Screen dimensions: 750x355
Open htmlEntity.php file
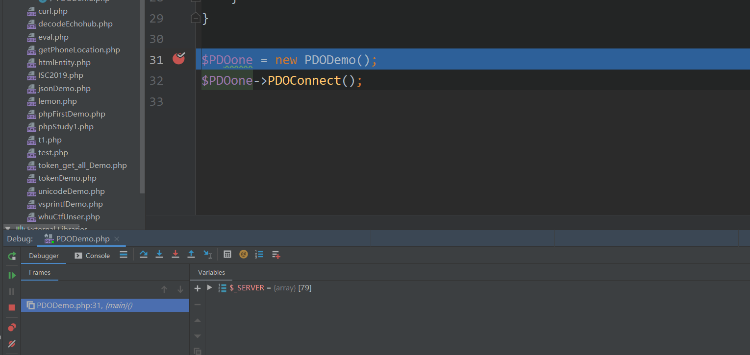point(58,63)
